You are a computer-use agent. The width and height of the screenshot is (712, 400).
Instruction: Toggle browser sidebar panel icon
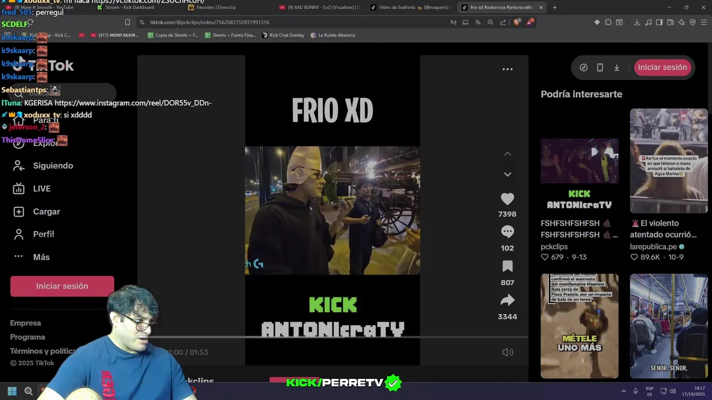tap(659, 22)
